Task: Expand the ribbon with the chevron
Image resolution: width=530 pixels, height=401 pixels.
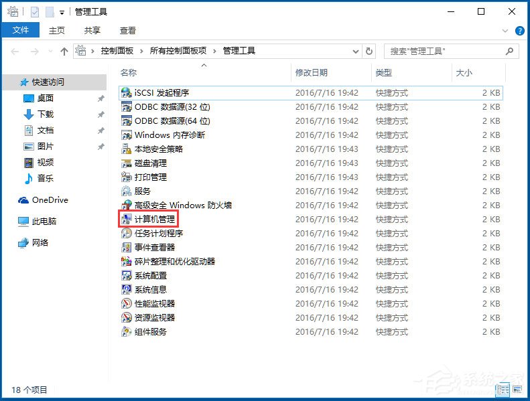Action: [x=506, y=31]
